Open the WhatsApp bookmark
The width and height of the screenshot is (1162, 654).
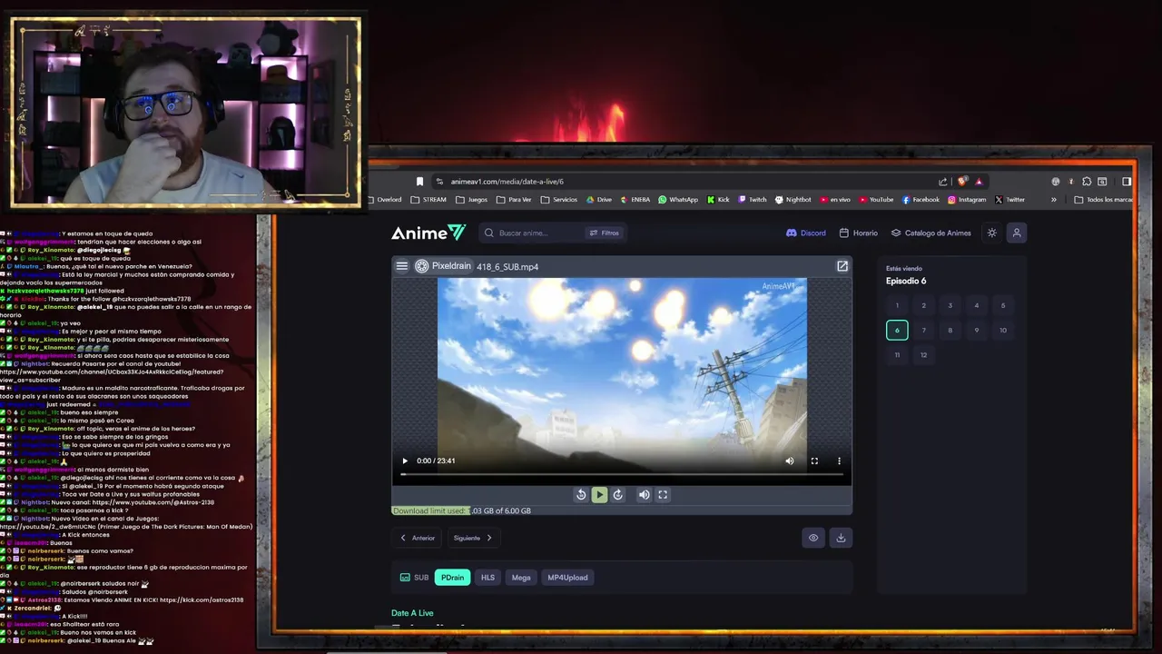click(x=678, y=200)
